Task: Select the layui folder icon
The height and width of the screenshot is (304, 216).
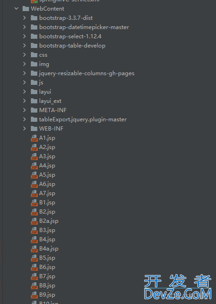Action: click(34, 92)
